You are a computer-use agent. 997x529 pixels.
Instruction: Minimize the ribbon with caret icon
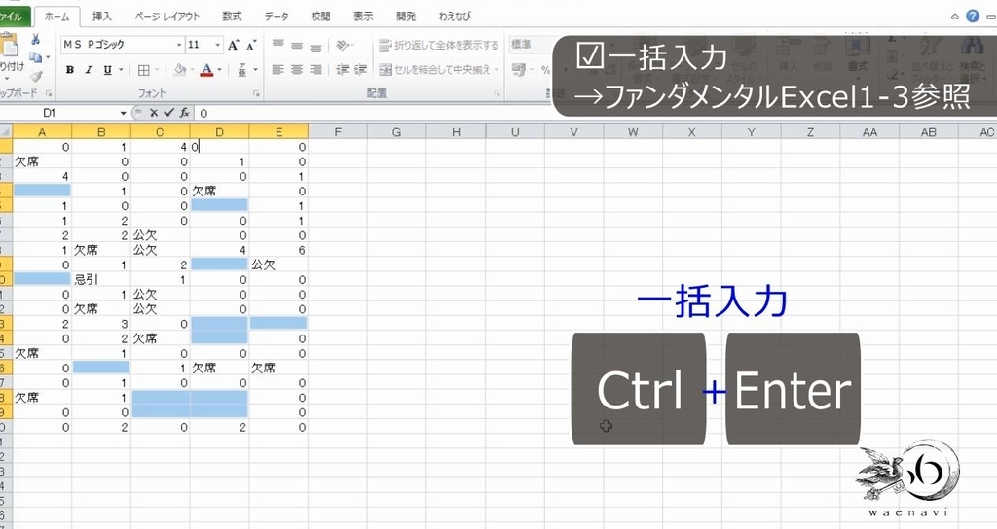click(955, 17)
